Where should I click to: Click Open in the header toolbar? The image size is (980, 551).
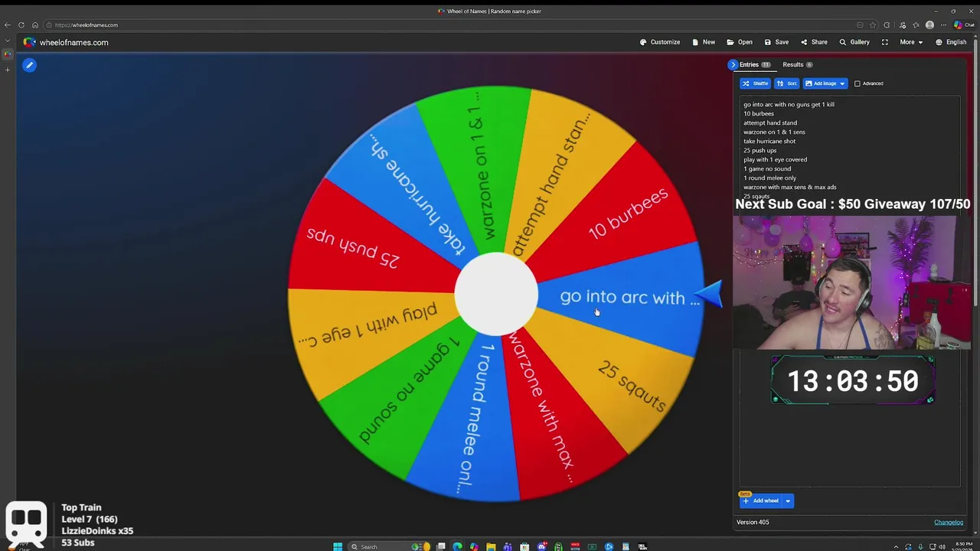click(x=740, y=42)
